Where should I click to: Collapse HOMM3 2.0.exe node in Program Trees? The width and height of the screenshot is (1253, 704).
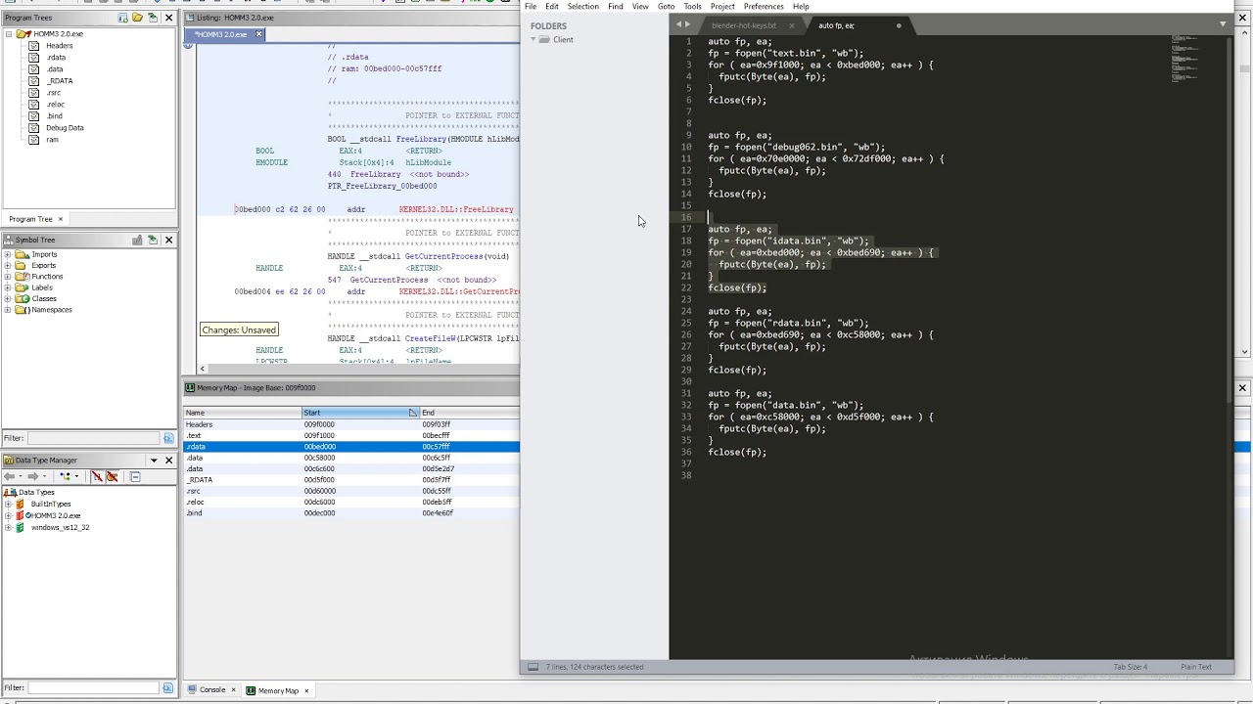pos(9,34)
